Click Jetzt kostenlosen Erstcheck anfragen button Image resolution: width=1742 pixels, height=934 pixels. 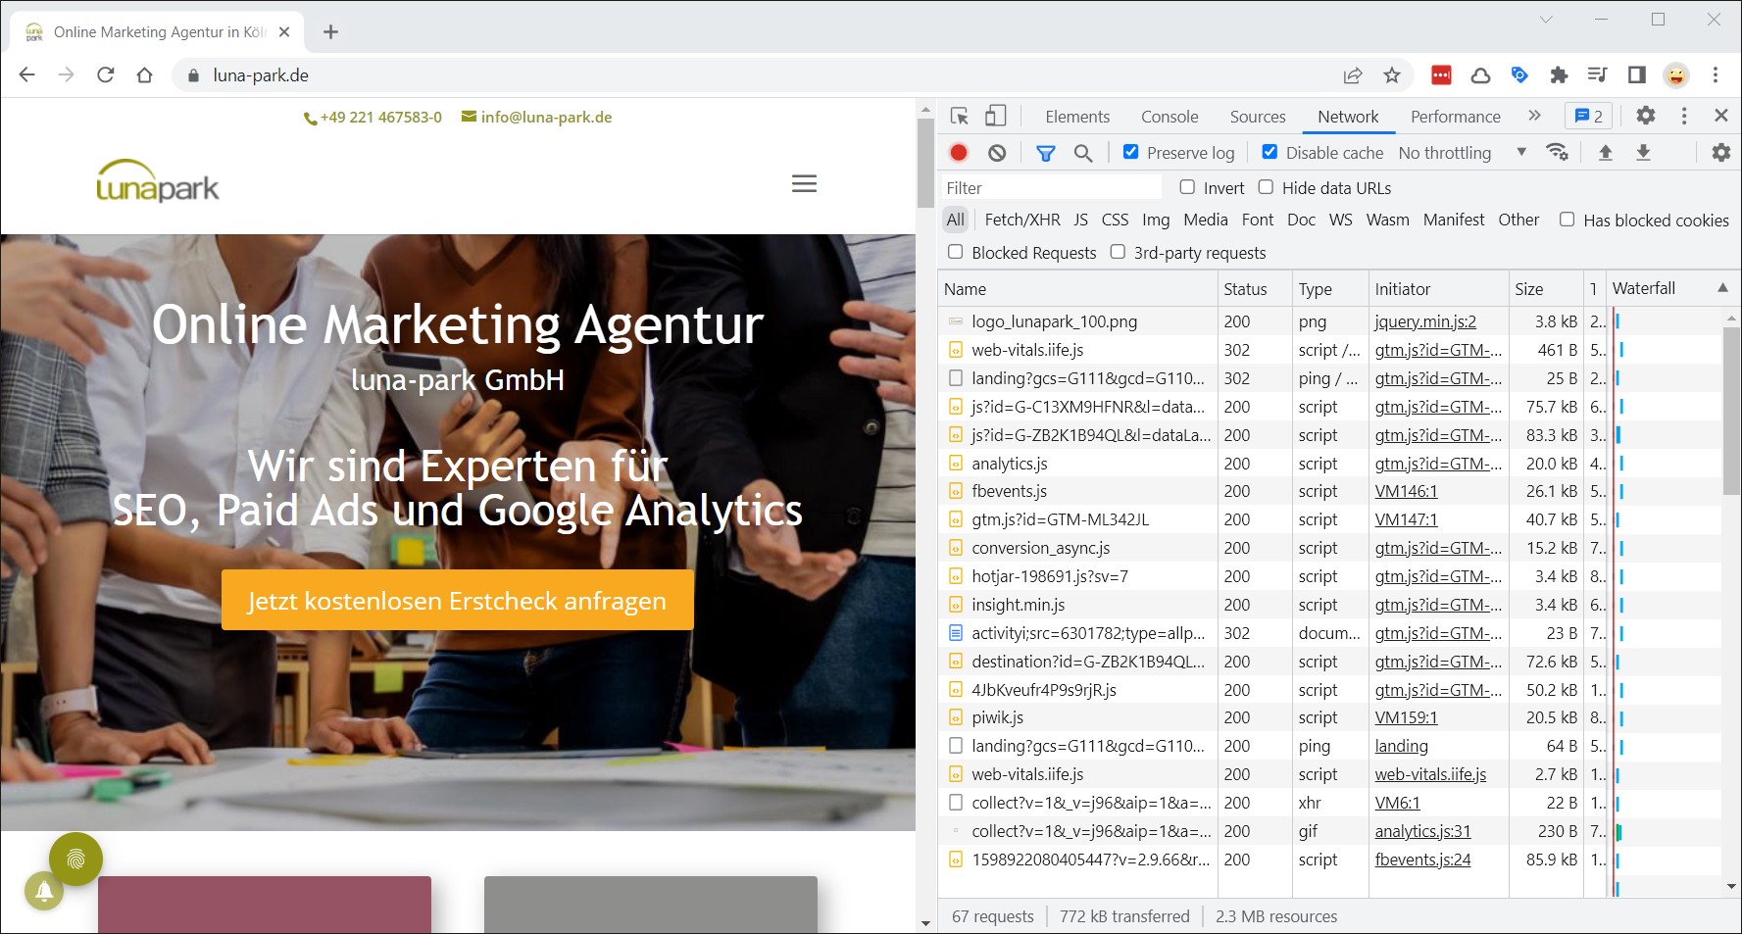(x=457, y=600)
